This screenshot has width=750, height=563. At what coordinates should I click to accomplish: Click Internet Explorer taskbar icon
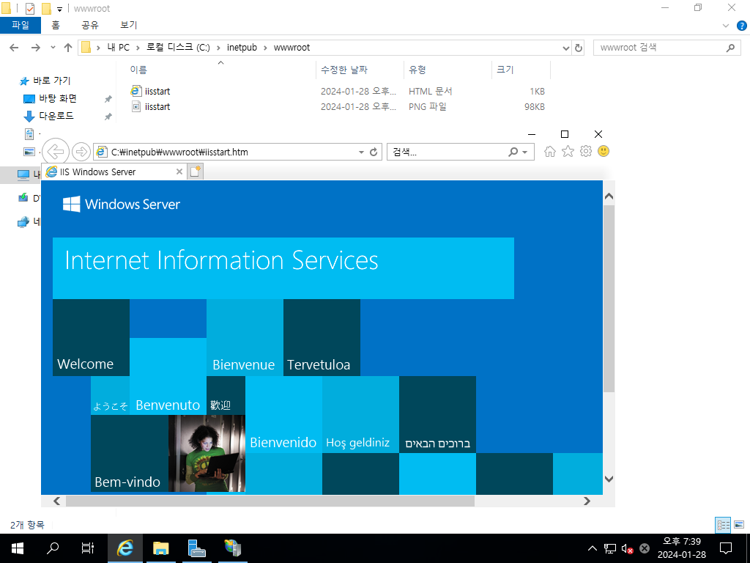click(125, 548)
